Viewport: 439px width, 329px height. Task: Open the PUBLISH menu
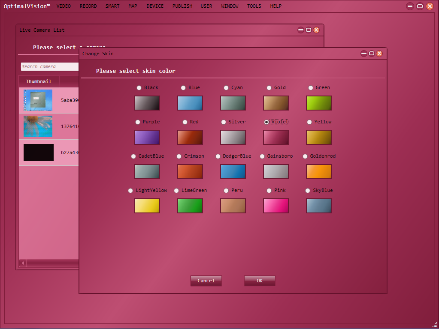click(182, 6)
